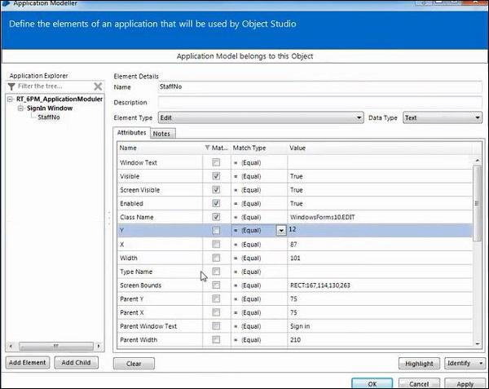Enable the Window Text match checkbox
This screenshot has height=389, width=489.
tap(216, 162)
